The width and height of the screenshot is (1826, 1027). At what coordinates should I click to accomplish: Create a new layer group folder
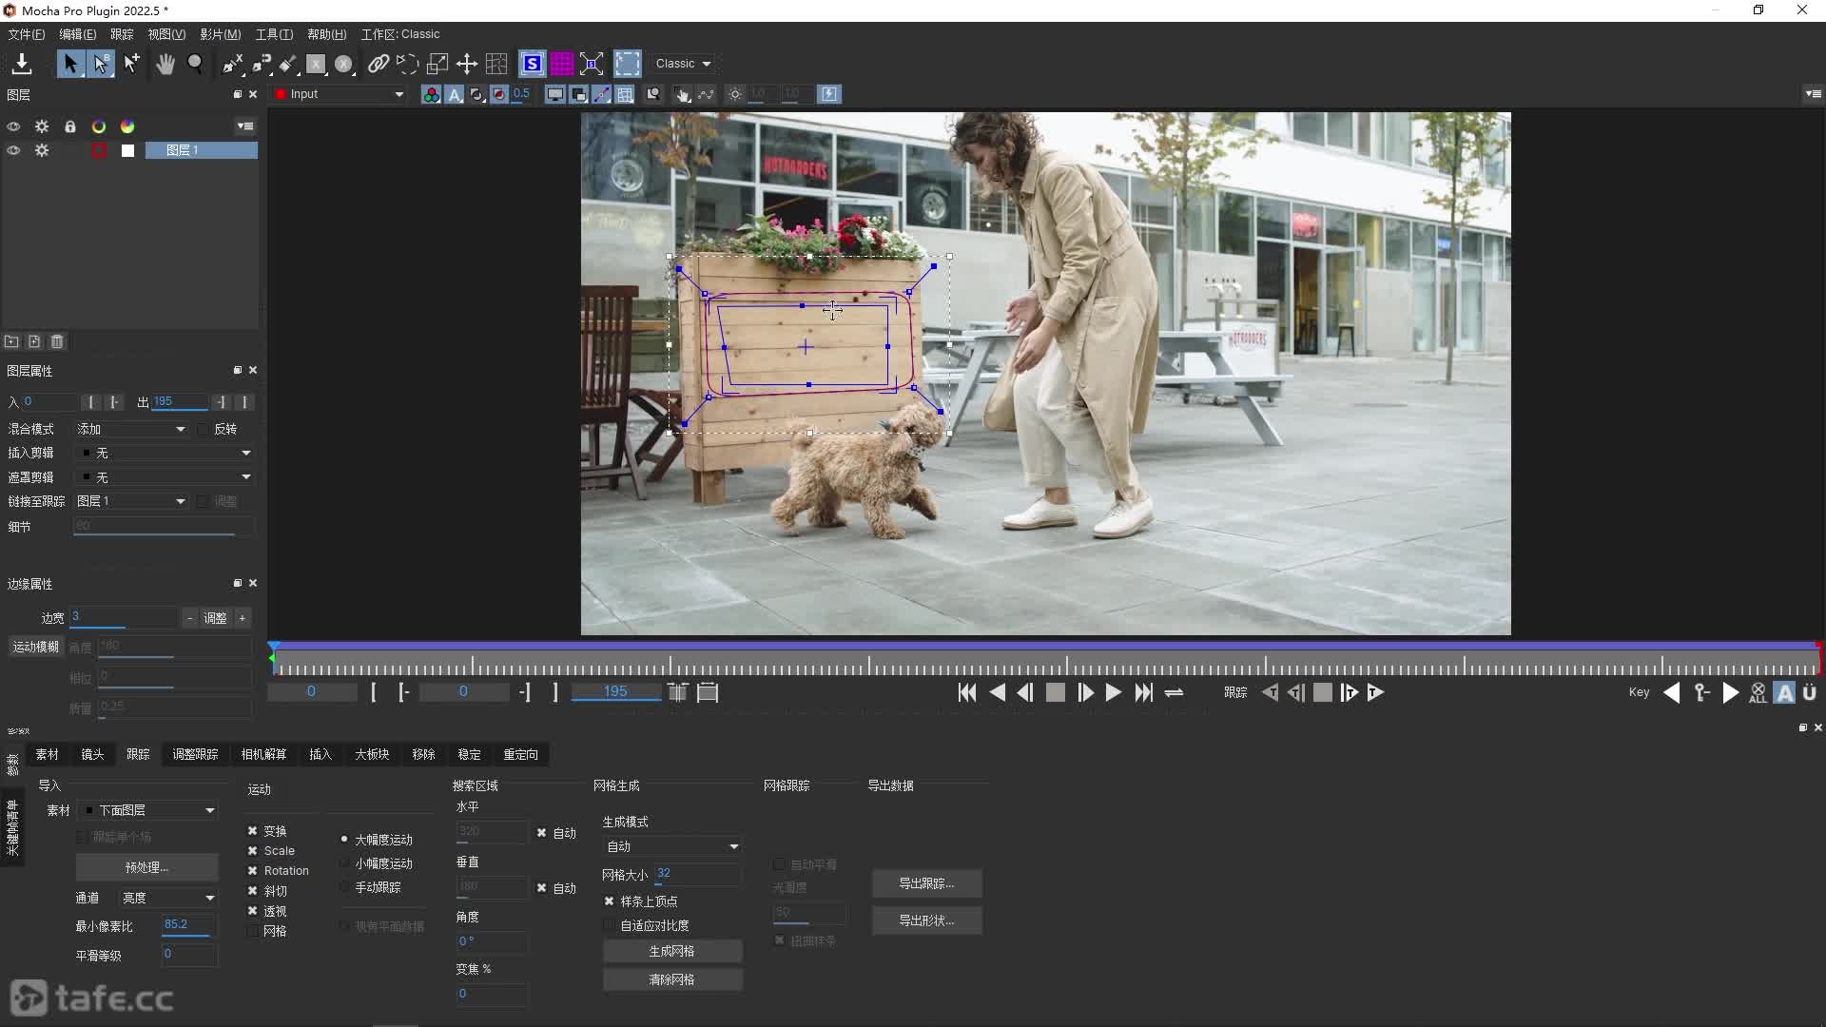coord(11,341)
